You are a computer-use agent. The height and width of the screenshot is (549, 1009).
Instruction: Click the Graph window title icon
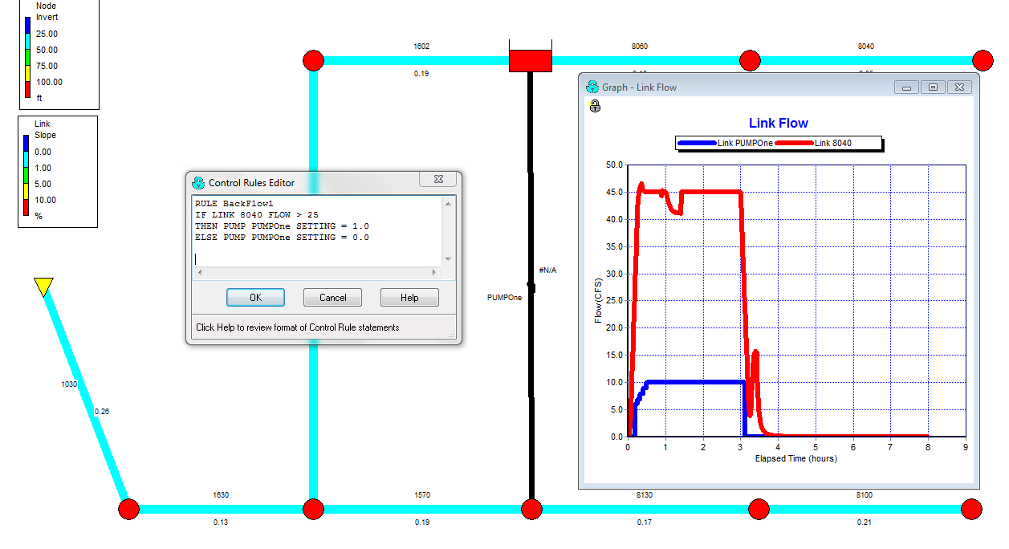coord(592,87)
